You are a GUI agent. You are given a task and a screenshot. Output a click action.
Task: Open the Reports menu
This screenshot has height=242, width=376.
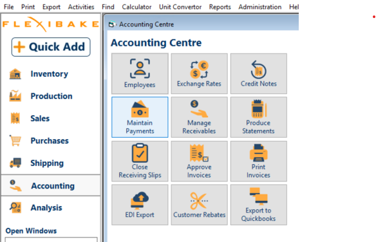tap(220, 7)
